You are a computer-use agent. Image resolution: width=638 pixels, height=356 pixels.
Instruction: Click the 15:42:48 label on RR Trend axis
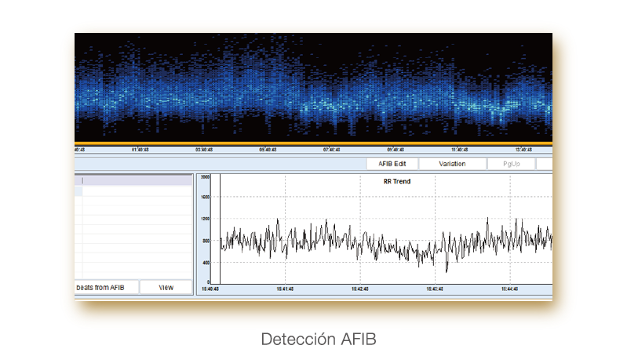tap(359, 289)
